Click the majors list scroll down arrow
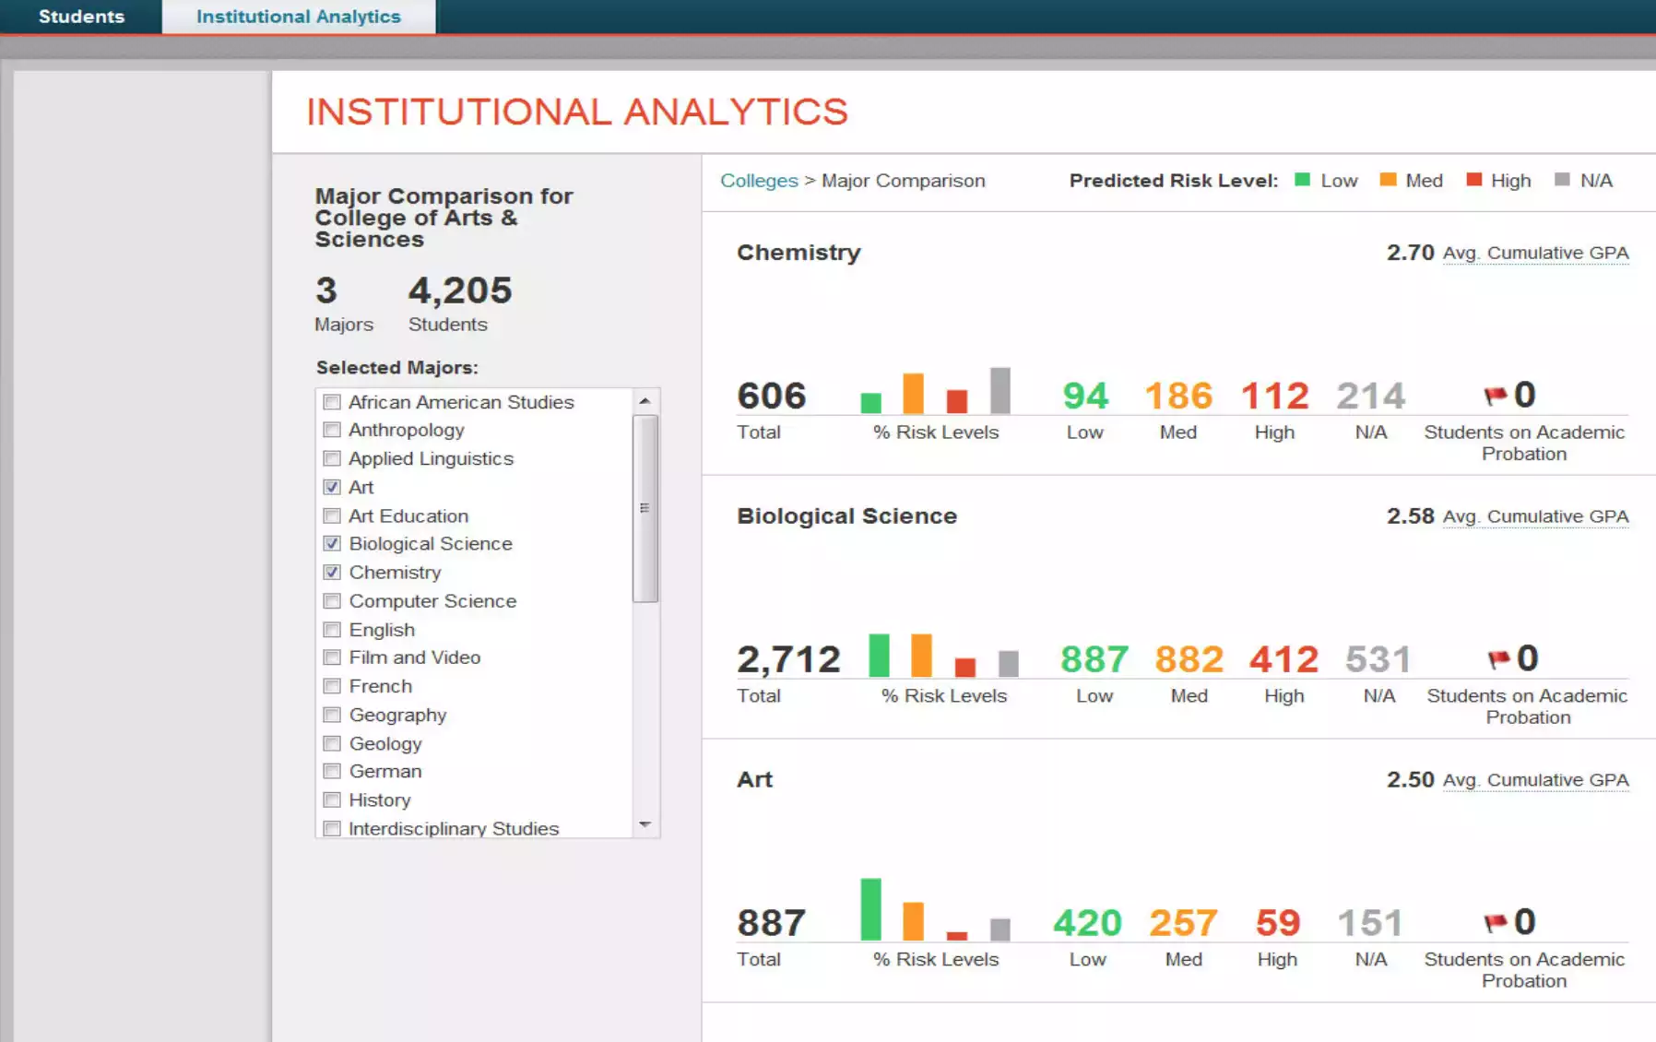Screen dimensions: 1656x1042 645,824
